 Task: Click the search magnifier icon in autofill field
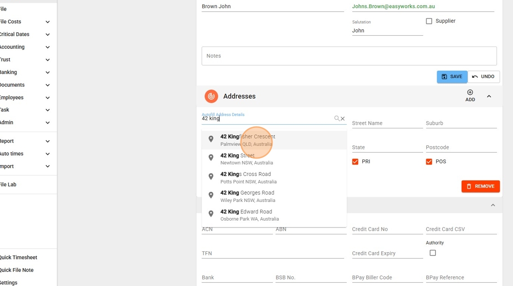tap(337, 118)
